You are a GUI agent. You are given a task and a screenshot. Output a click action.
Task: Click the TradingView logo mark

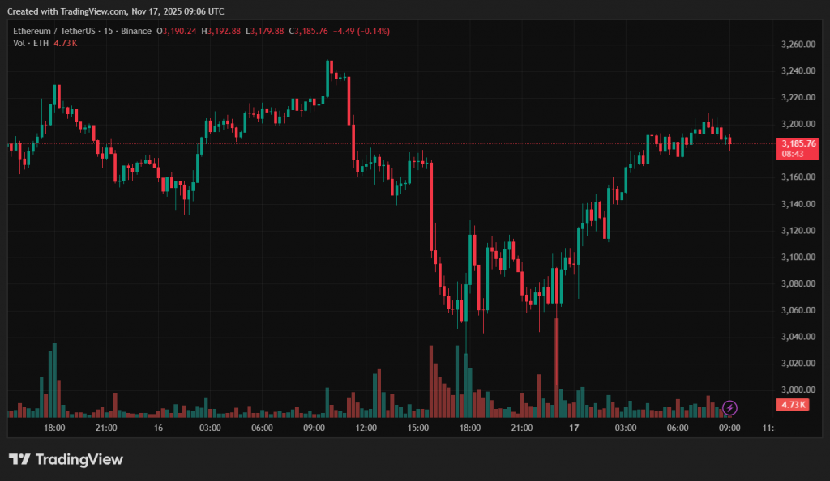(19, 459)
